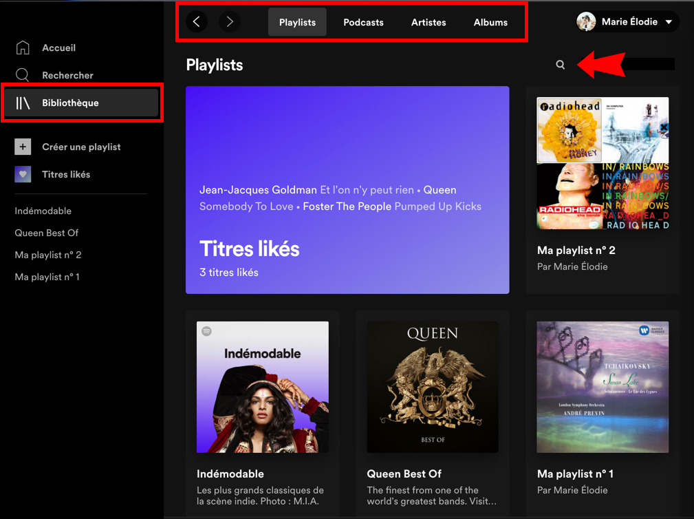Switch to the Podcasts tab
This screenshot has width=694, height=519.
[363, 22]
